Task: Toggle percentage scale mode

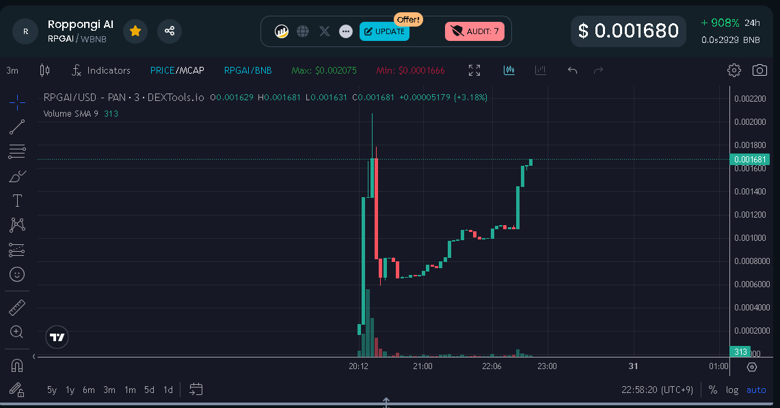Action: click(713, 390)
